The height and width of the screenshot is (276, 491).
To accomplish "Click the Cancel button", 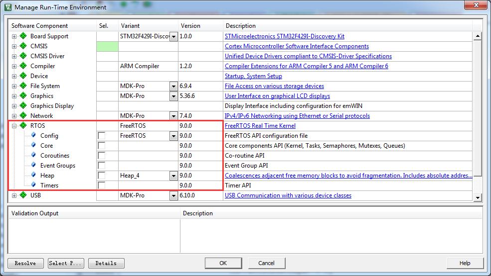I will tap(267, 263).
